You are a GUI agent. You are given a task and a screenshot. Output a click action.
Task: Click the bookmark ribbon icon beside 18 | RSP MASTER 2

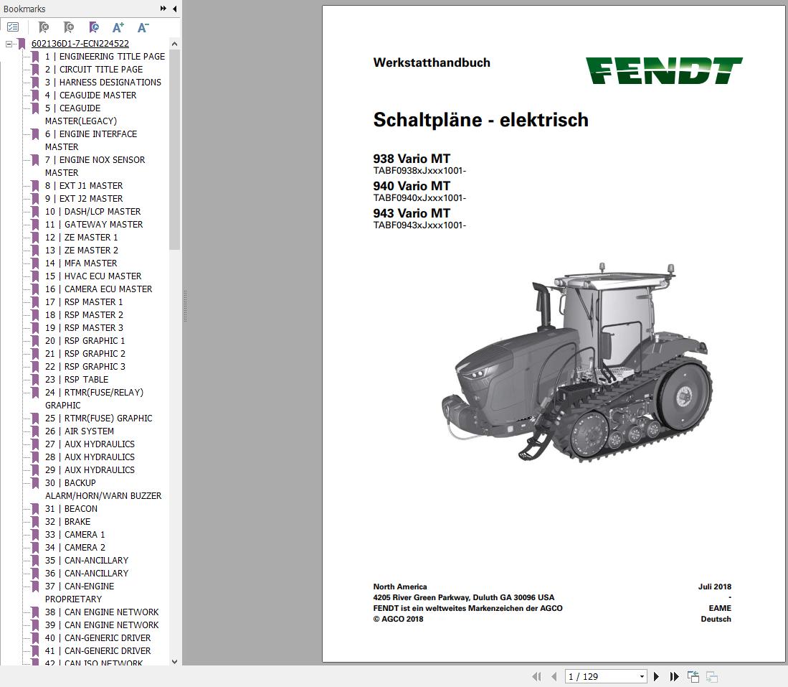click(x=35, y=315)
